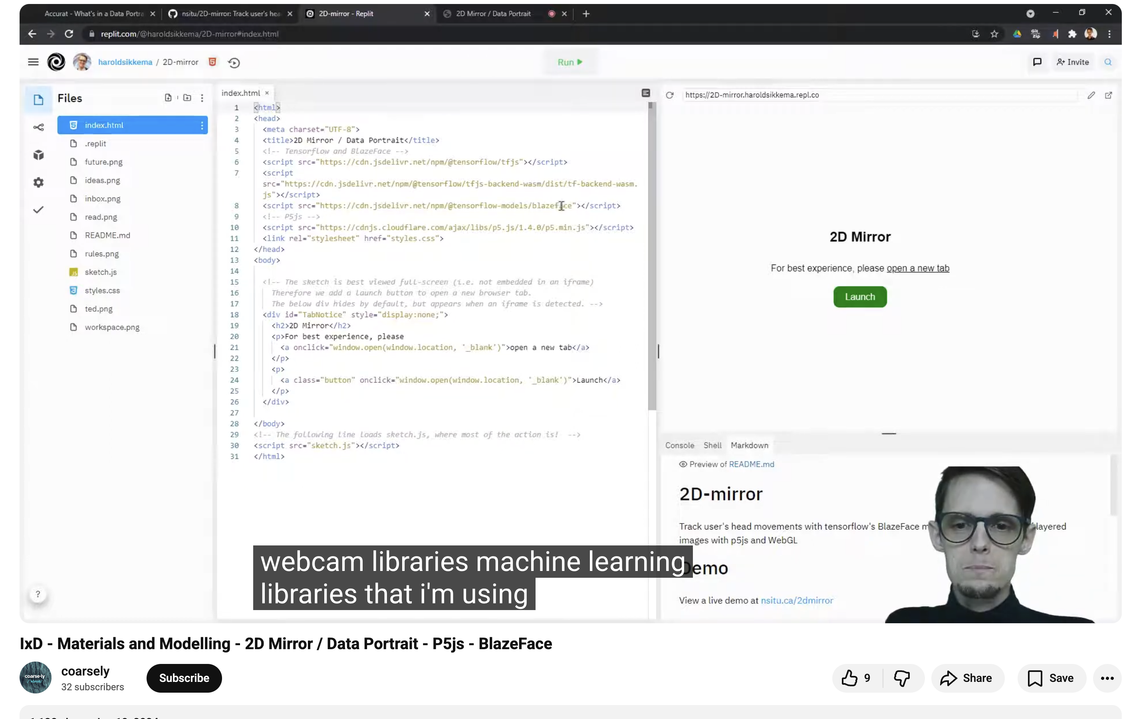Image resolution: width=1131 pixels, height=719 pixels.
Task: Like the video with the thumbs up
Action: click(850, 678)
